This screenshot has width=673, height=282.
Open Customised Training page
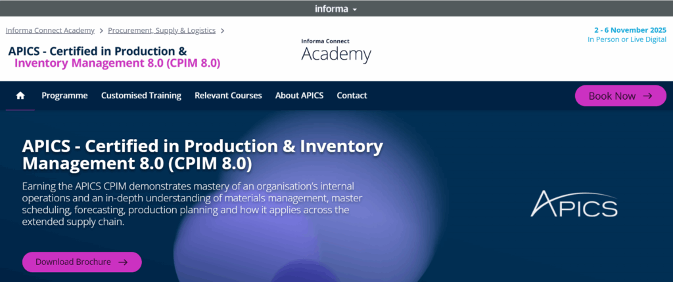coord(141,96)
